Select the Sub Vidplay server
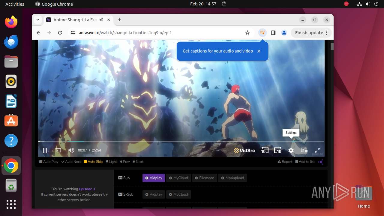The width and height of the screenshot is (384, 216). [x=154, y=178]
